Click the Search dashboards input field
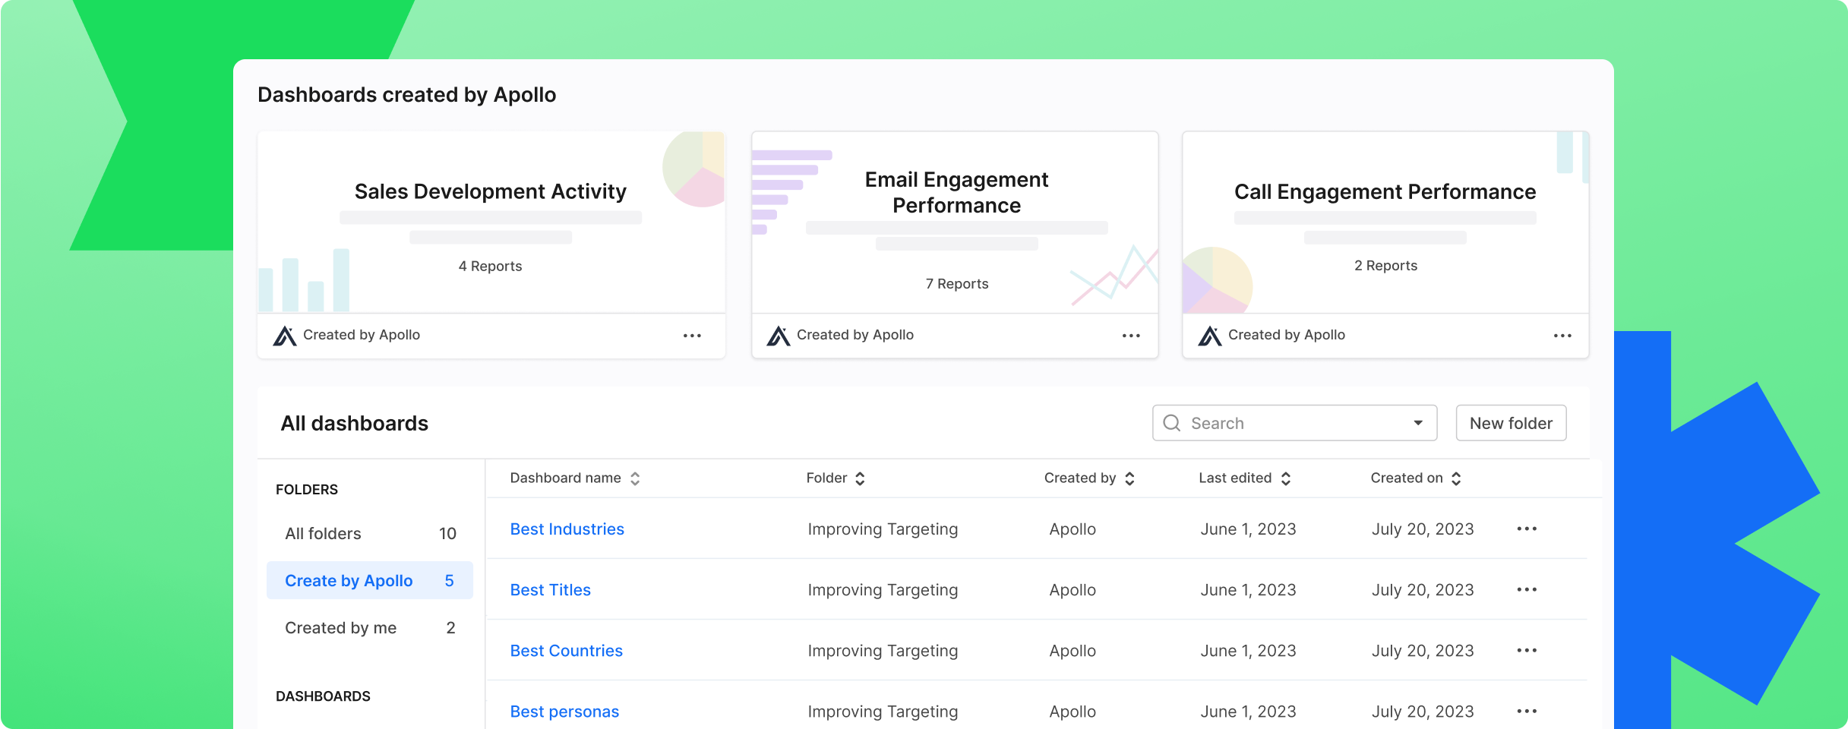The width and height of the screenshot is (1848, 729). [1294, 423]
